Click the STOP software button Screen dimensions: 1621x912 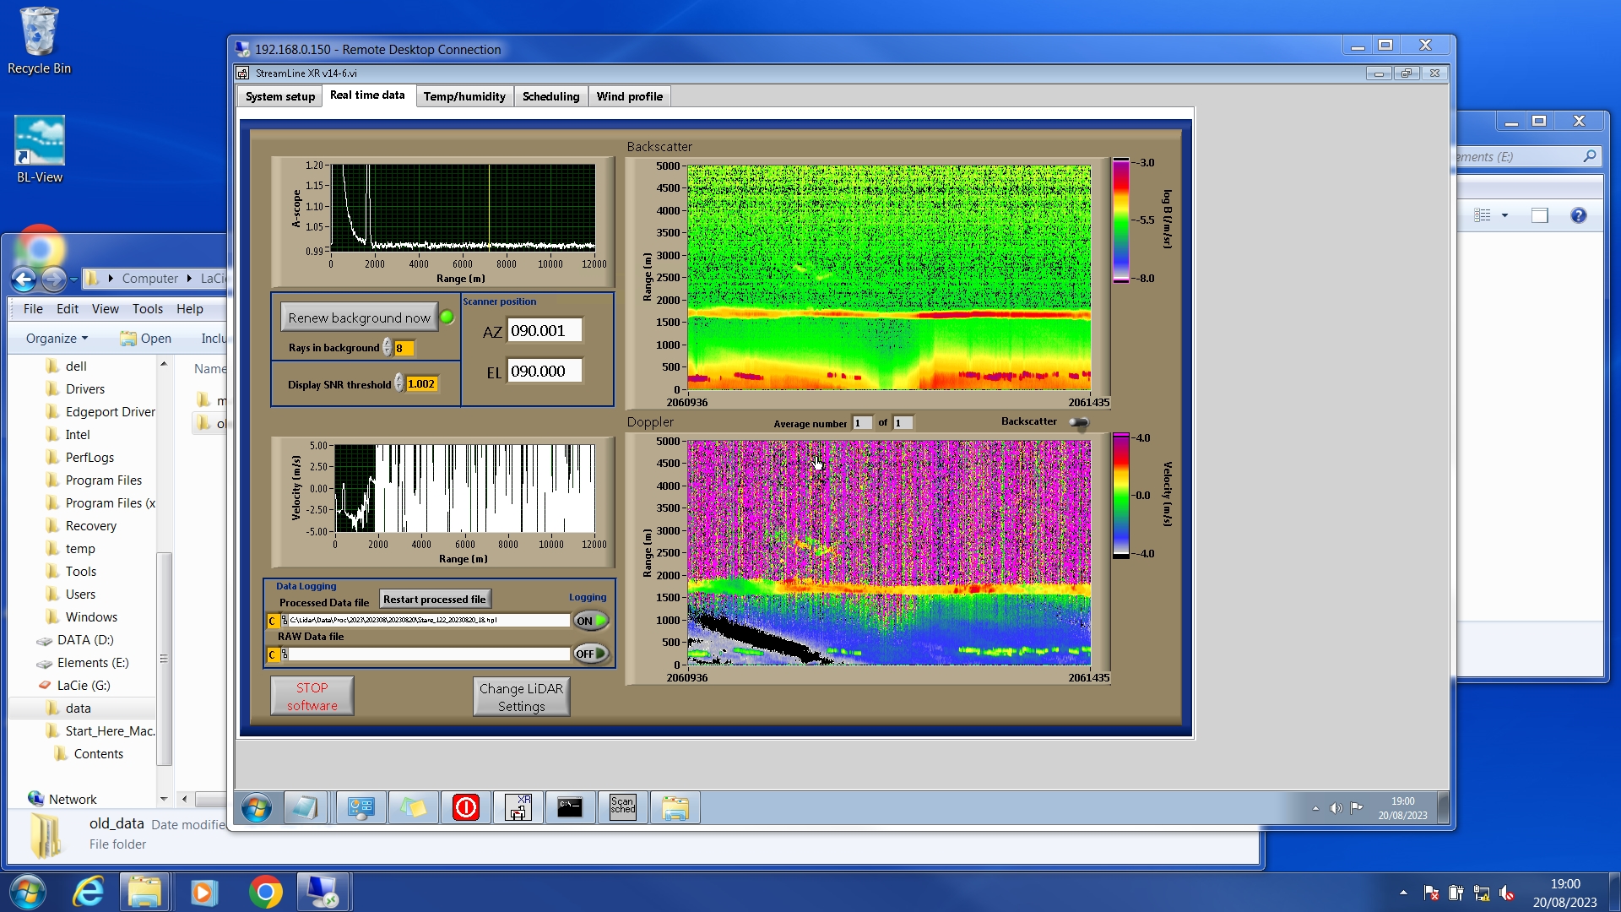(312, 697)
